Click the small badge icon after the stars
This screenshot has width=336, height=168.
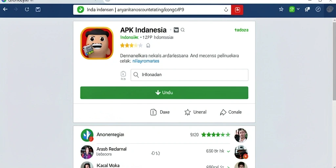(x=148, y=45)
